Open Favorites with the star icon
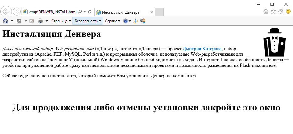The height and width of the screenshot is (134, 293). click(273, 12)
